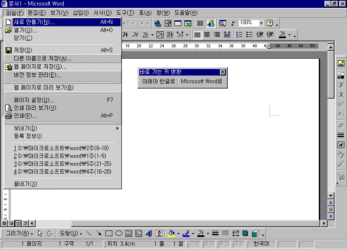The image size is (347, 250).
Task: Toggle character shading 가 button
Action: pyautogui.click(x=170, y=35)
